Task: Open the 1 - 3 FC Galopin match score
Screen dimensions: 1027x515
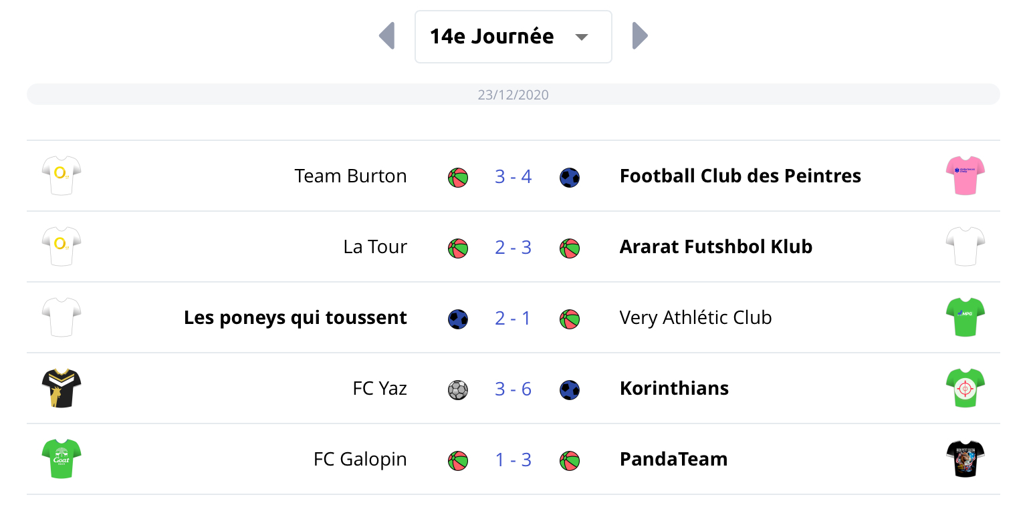Action: click(513, 460)
